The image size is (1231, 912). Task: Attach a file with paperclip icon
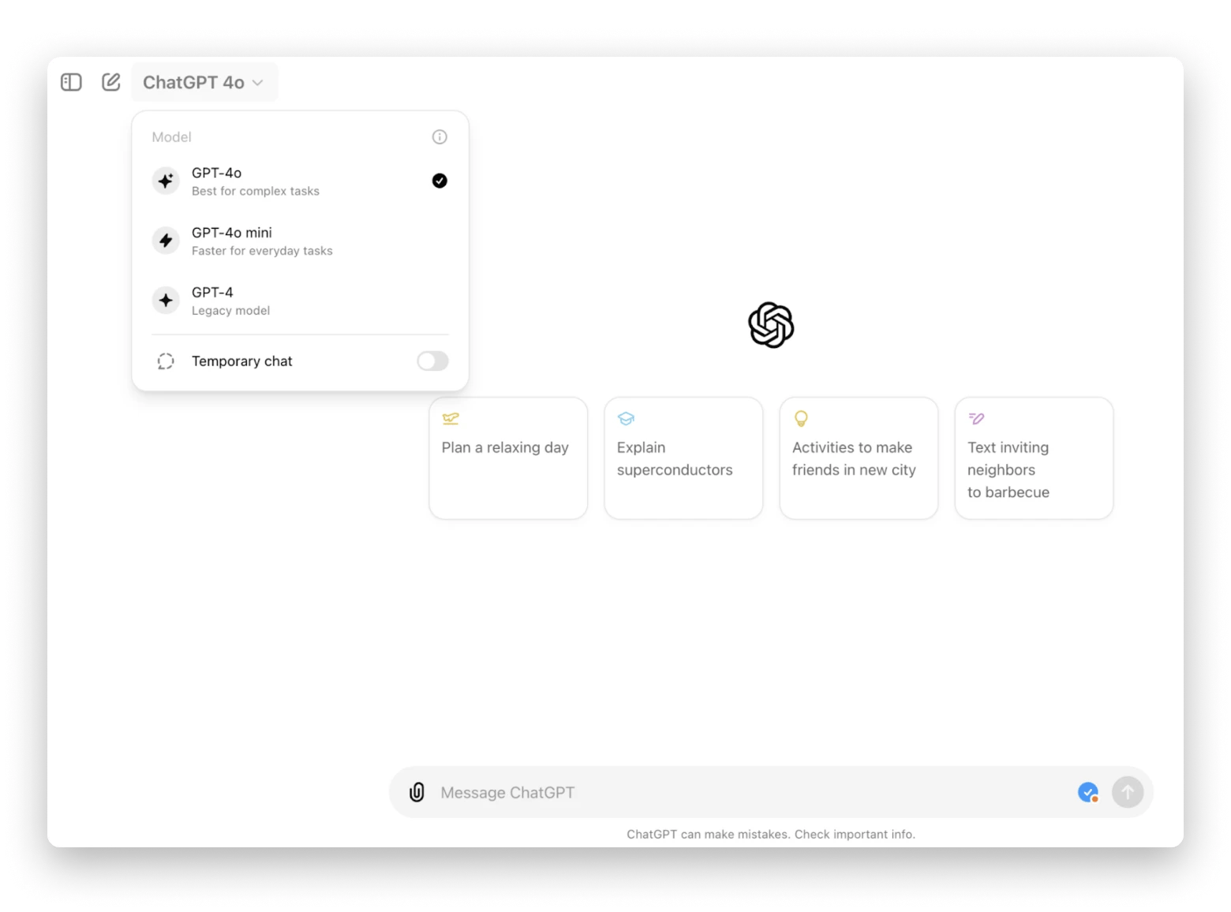(x=417, y=792)
